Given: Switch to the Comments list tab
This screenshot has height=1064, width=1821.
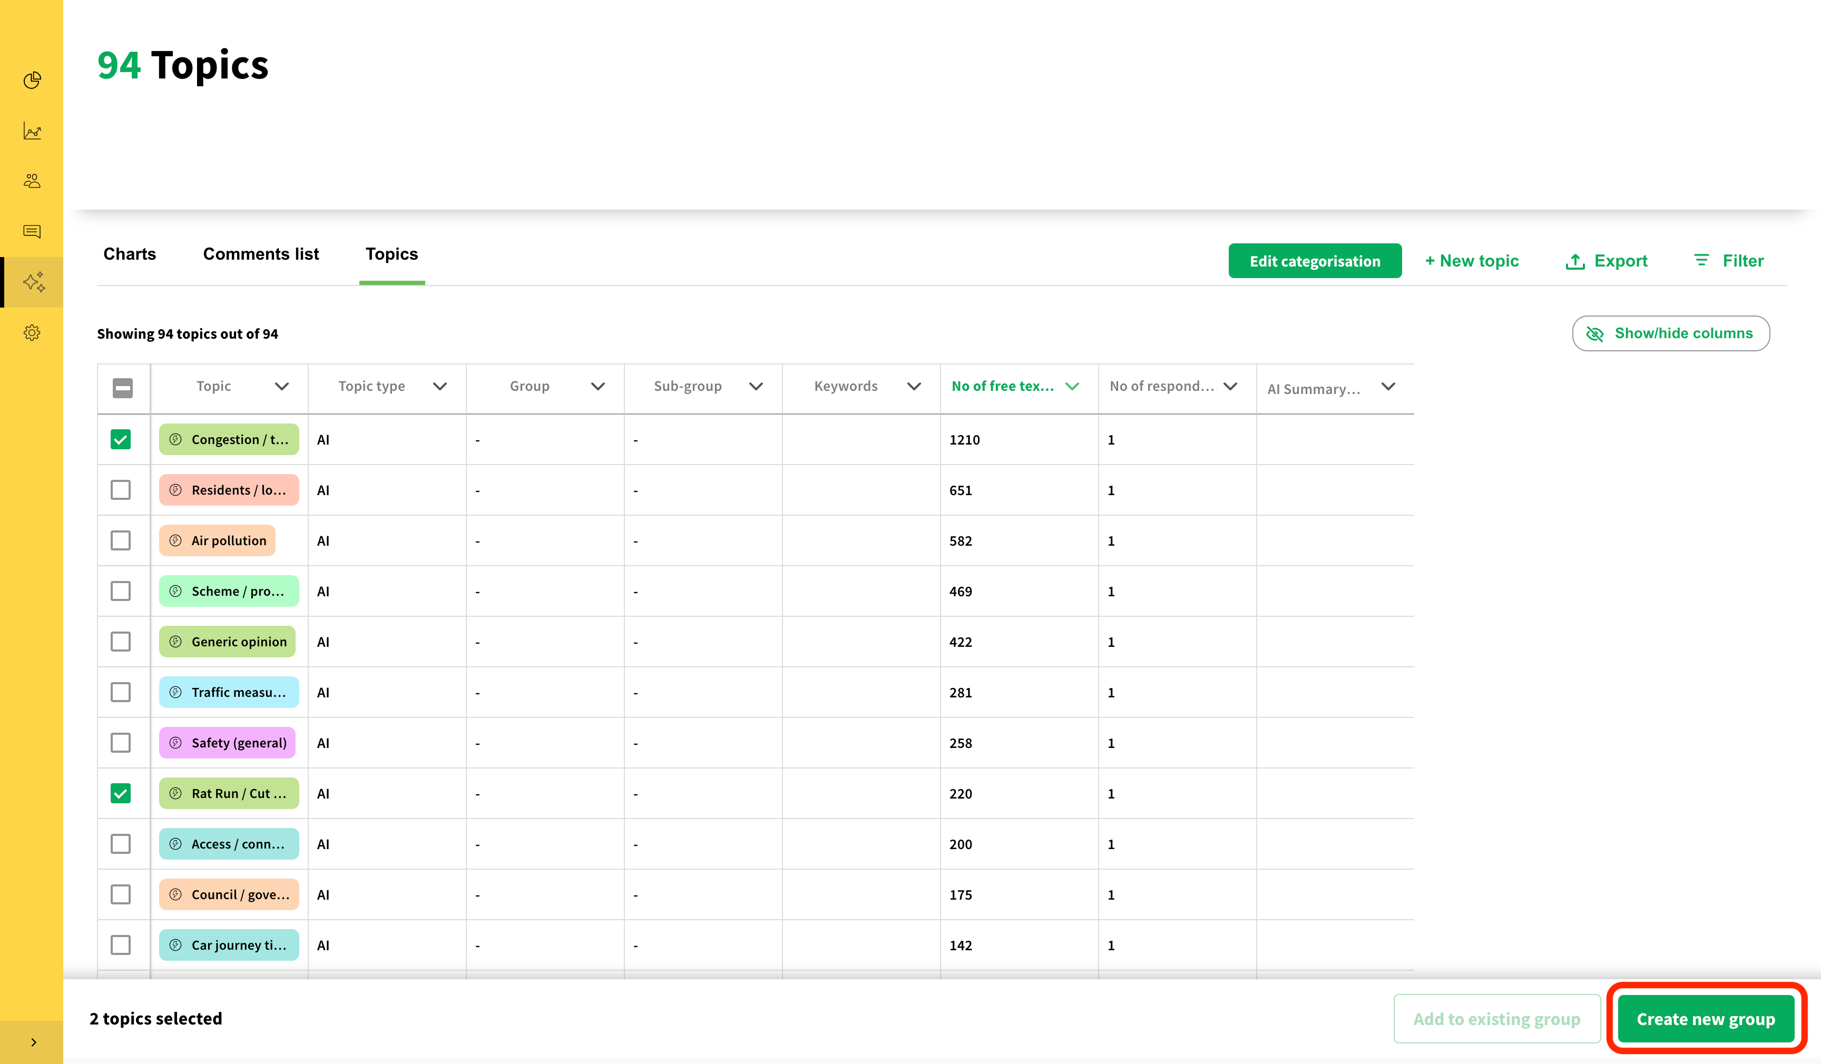Looking at the screenshot, I should [x=260, y=254].
